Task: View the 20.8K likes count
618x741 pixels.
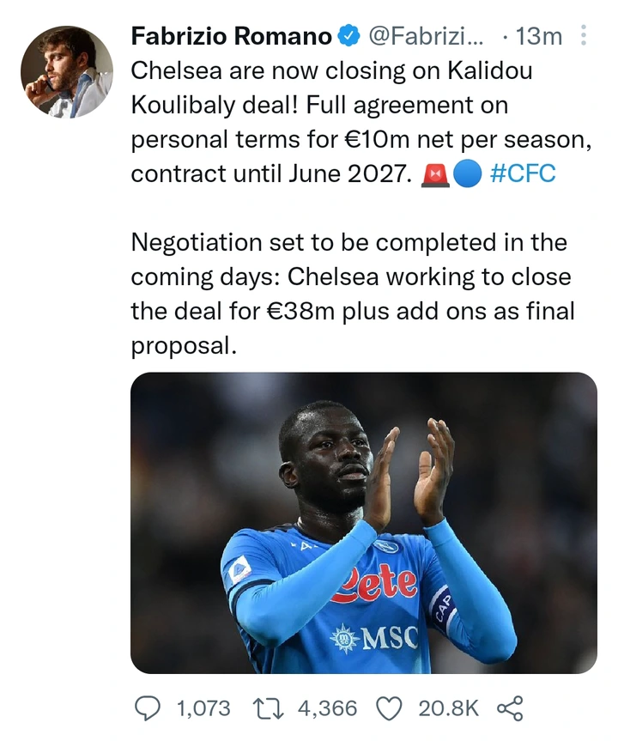Action: [x=448, y=708]
